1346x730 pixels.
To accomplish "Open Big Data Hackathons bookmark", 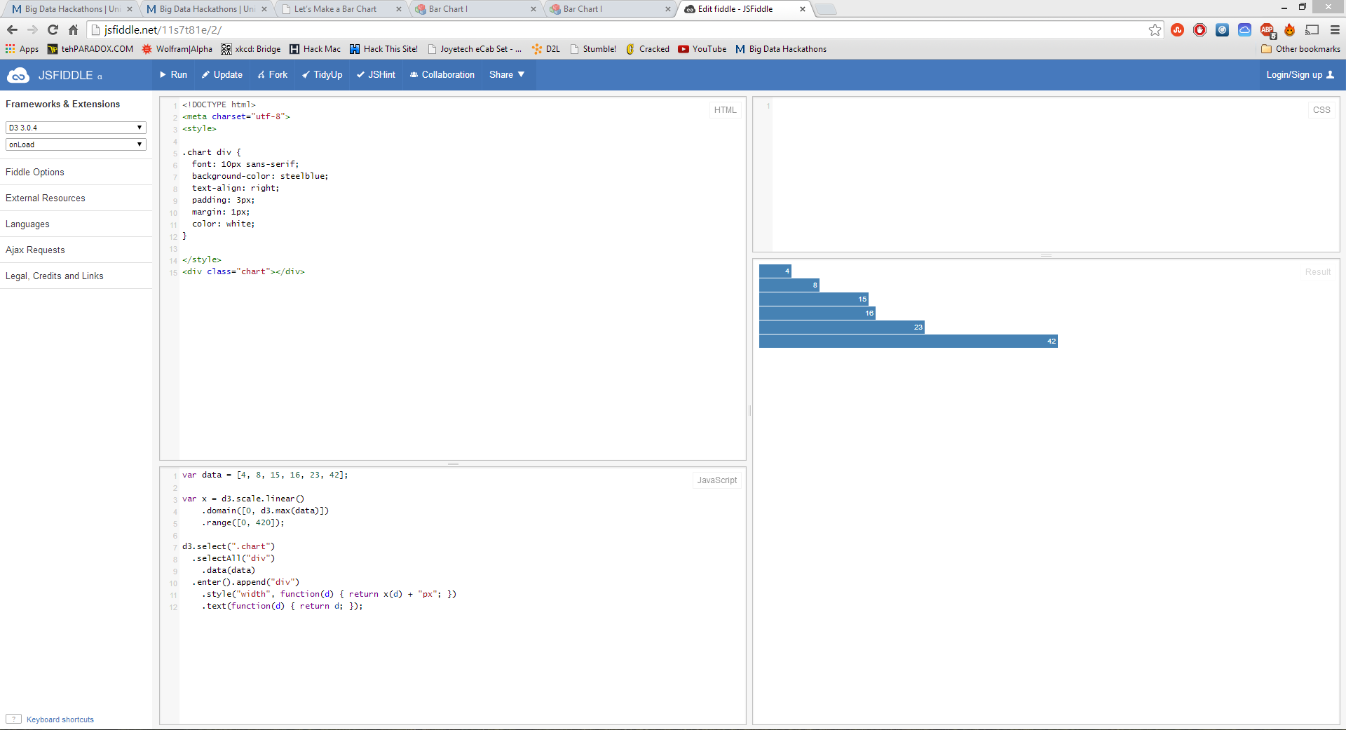I will pos(781,49).
